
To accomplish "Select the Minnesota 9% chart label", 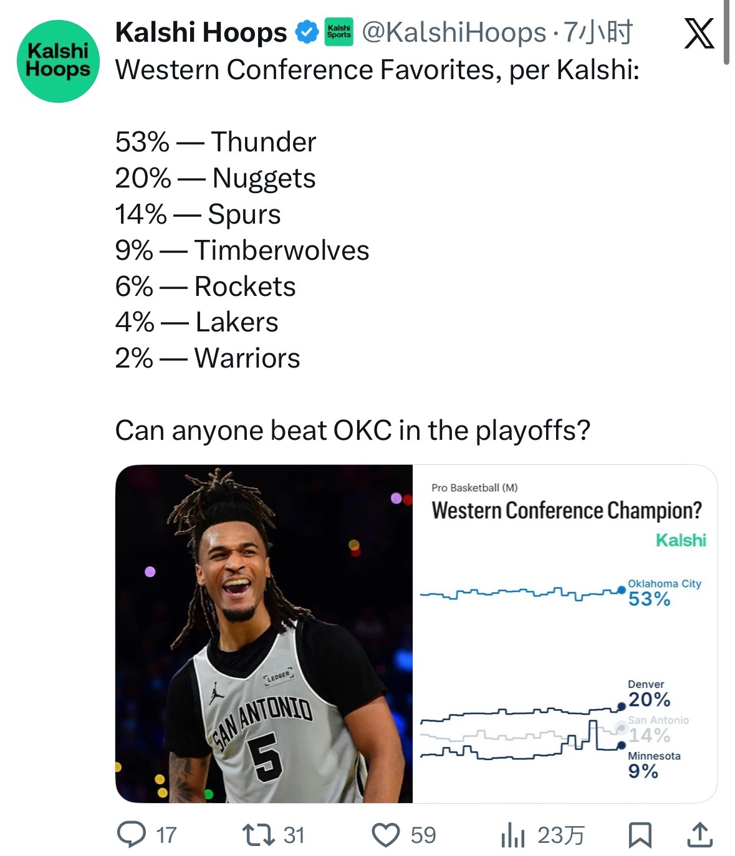I will 653,764.
